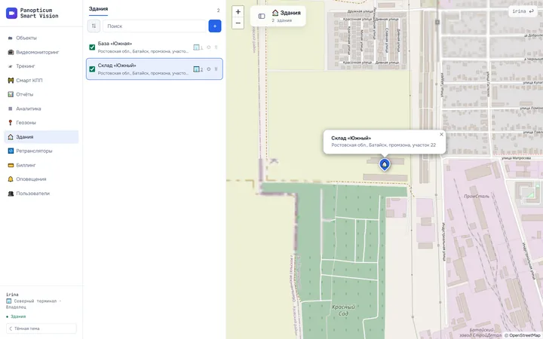This screenshot has width=543, height=339.
Task: Zoom in on the map
Action: tap(238, 12)
